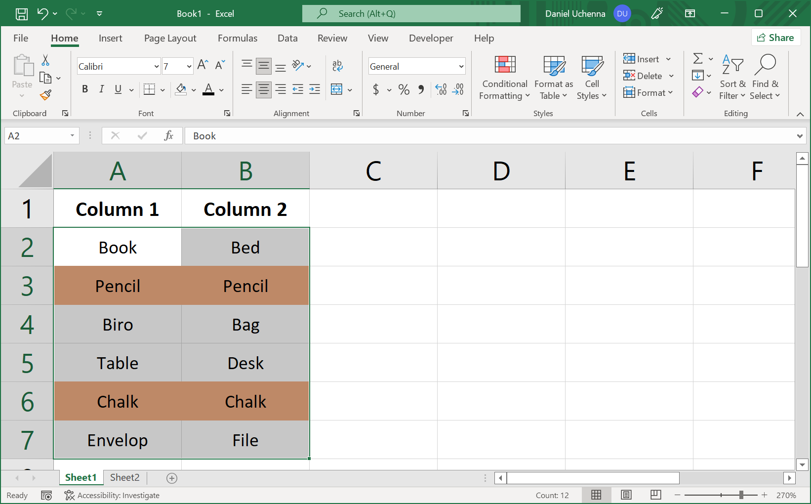Click the Share button
Image resolution: width=811 pixels, height=504 pixels.
(x=776, y=37)
